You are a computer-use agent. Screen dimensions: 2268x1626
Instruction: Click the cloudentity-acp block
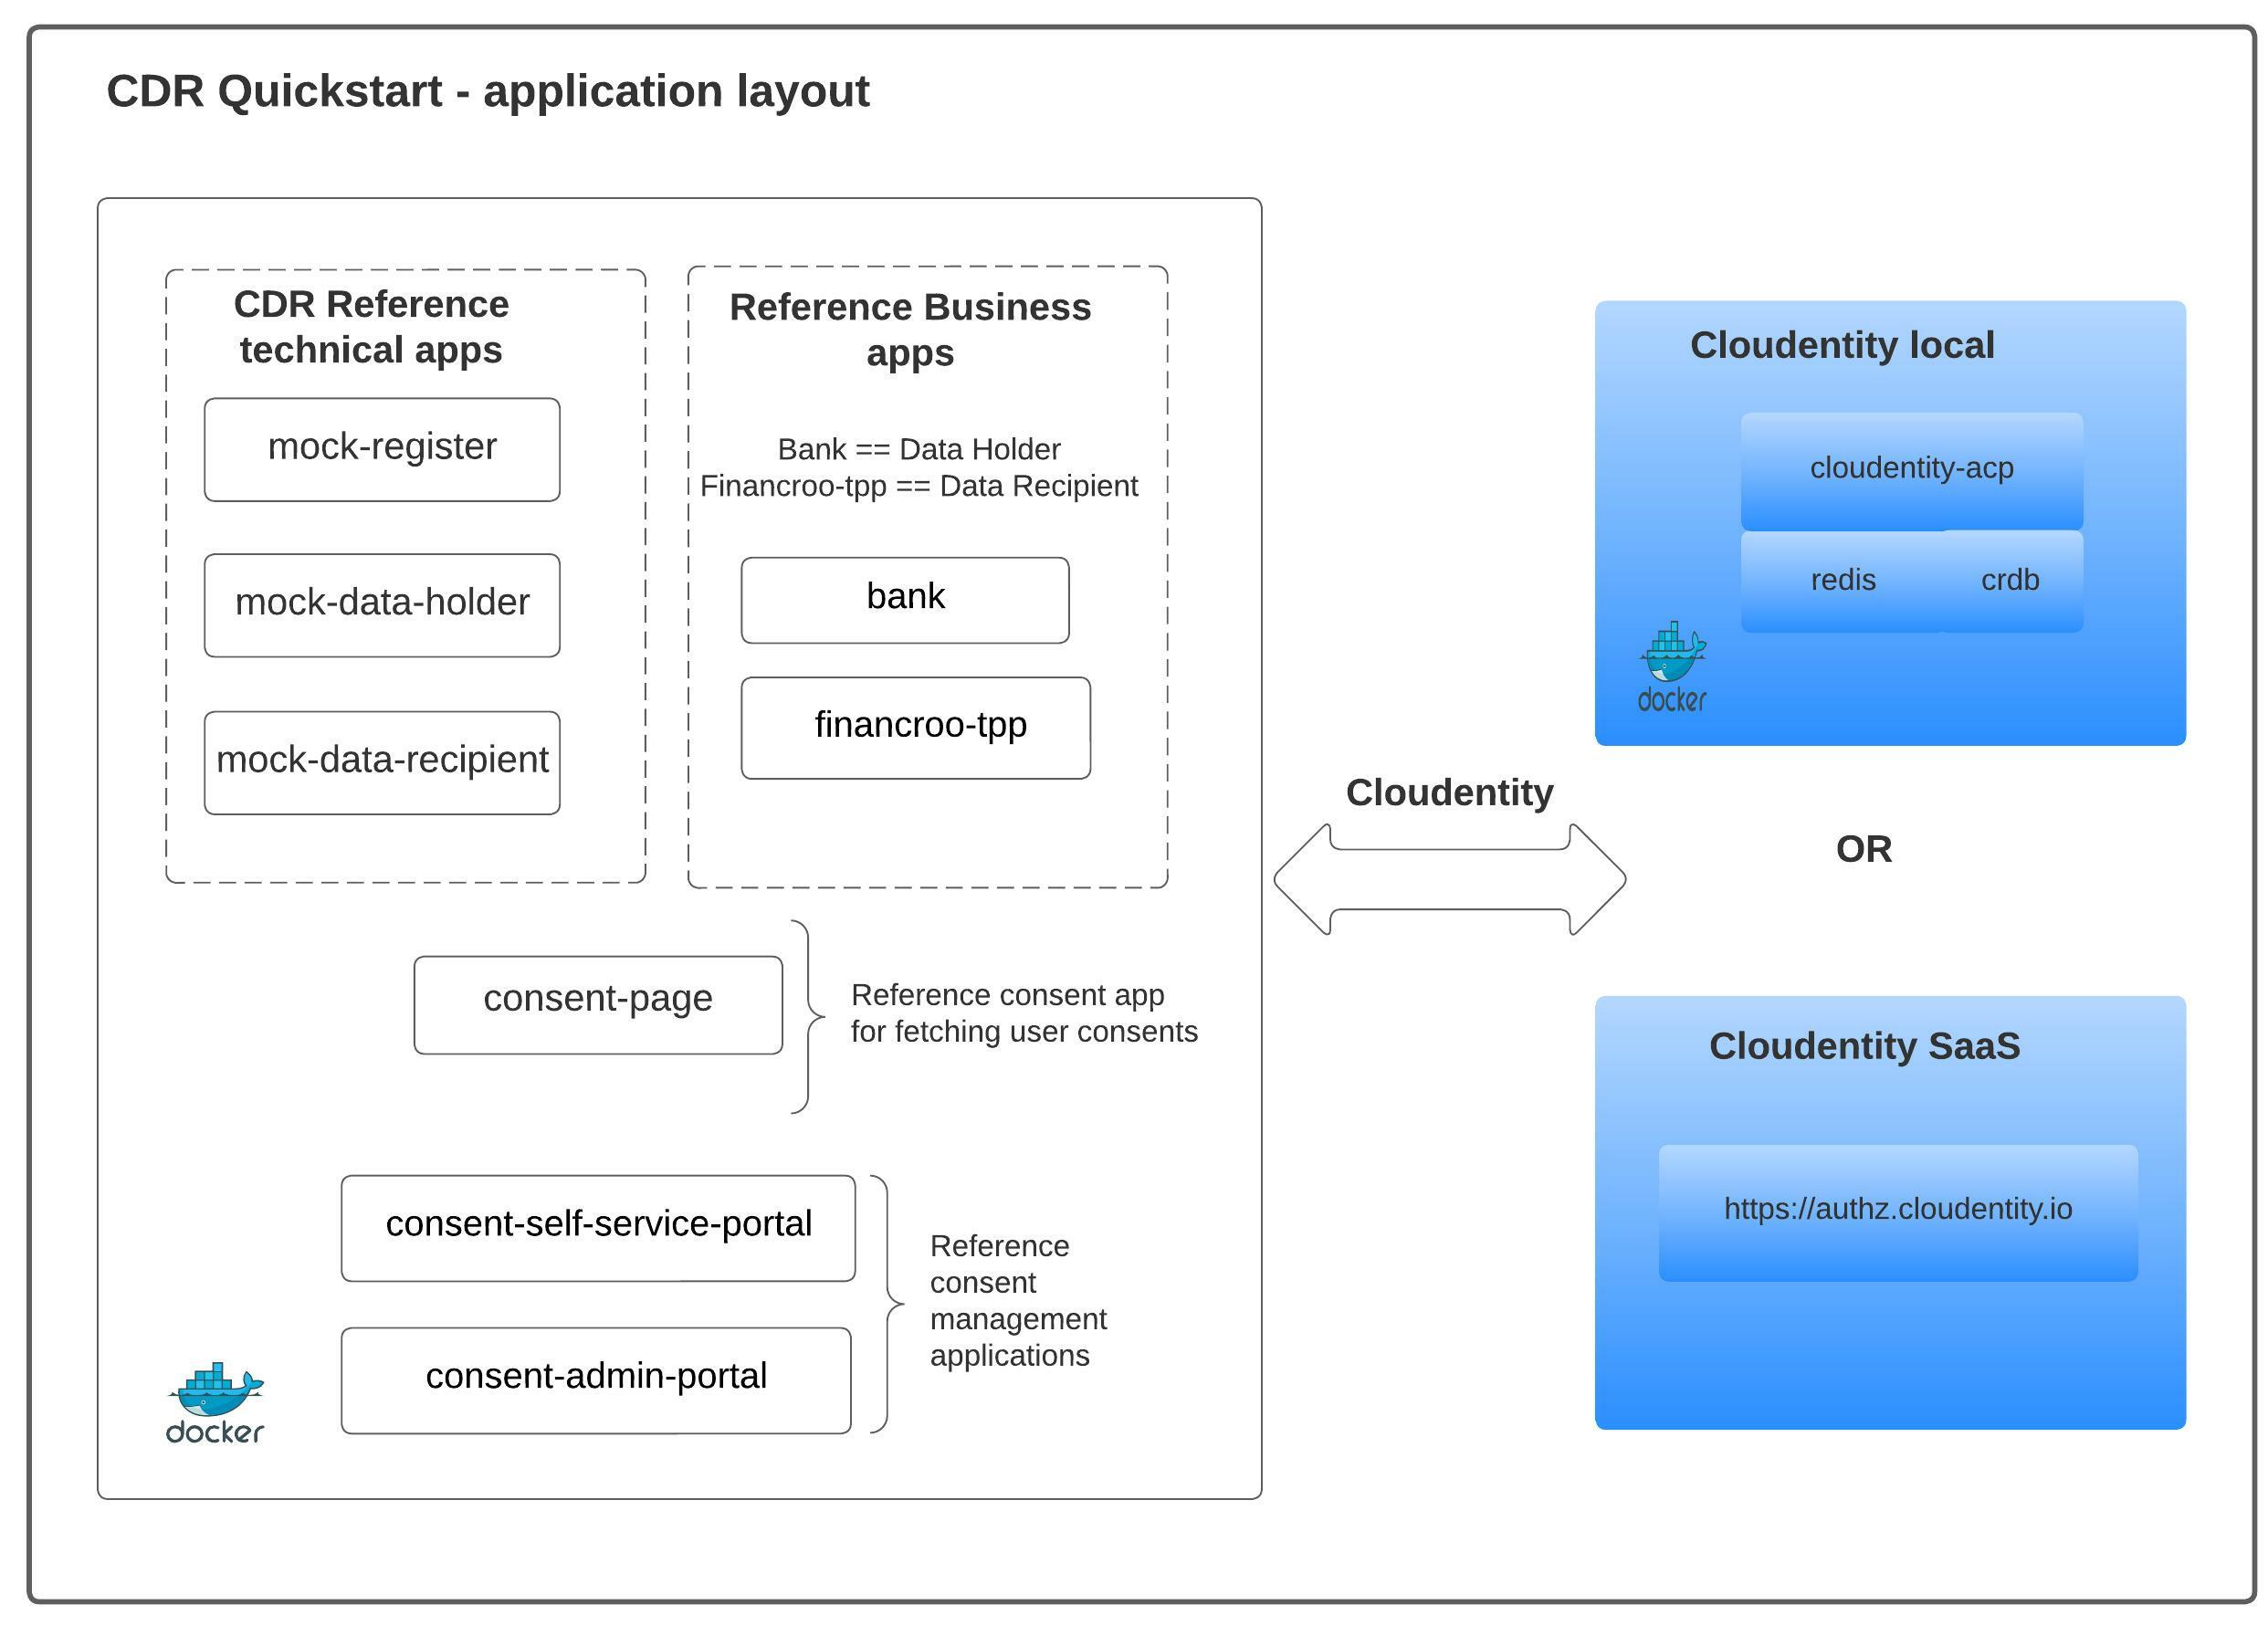1912,471
